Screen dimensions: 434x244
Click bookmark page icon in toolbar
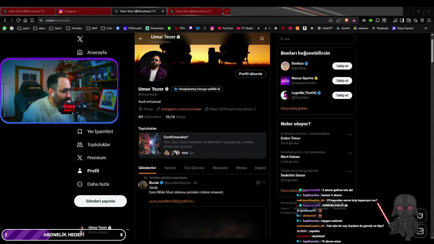pos(32,20)
